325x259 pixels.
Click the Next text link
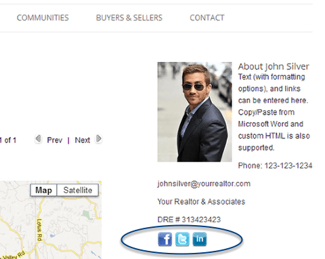coord(83,140)
